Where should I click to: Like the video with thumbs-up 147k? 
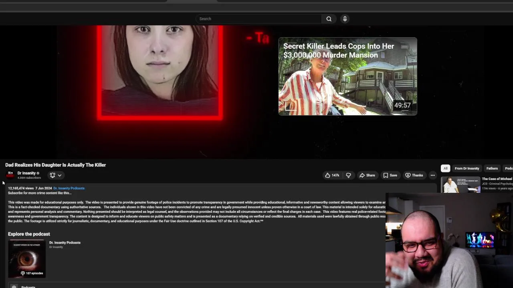coord(332,175)
